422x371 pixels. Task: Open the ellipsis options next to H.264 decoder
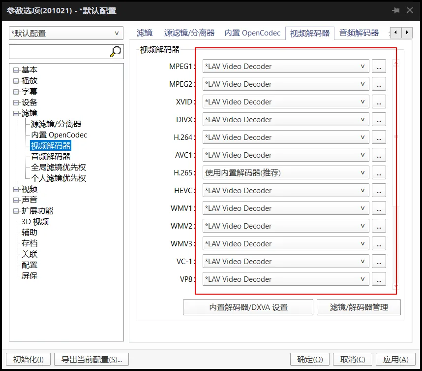(379, 137)
